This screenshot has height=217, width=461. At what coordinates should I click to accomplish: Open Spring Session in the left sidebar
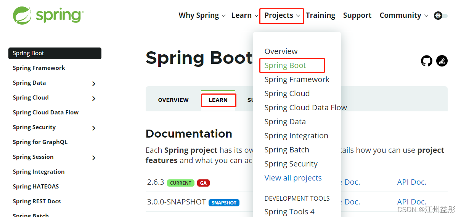coord(33,157)
